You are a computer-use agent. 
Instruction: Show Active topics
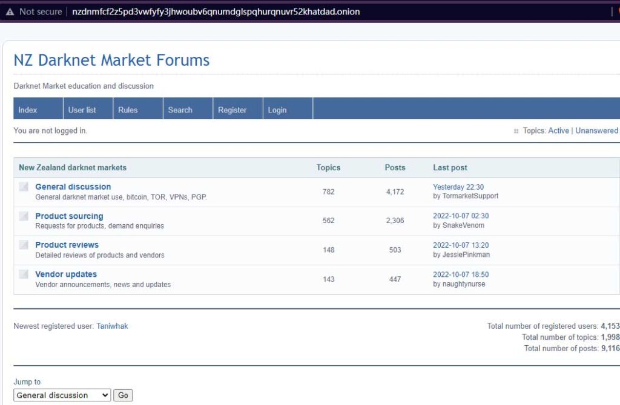point(558,131)
